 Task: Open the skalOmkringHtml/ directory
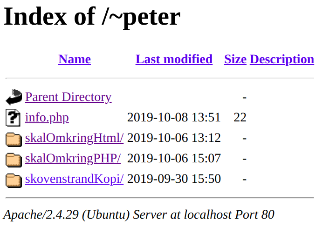pos(75,138)
